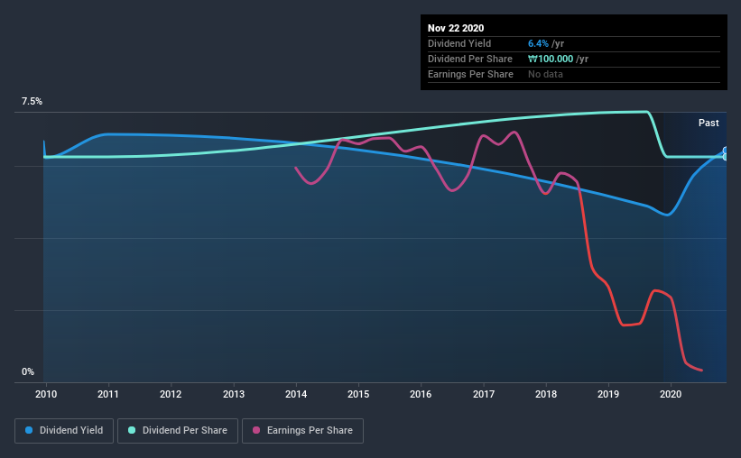Click the 2016 x-axis label
741x458 pixels.
click(421, 394)
